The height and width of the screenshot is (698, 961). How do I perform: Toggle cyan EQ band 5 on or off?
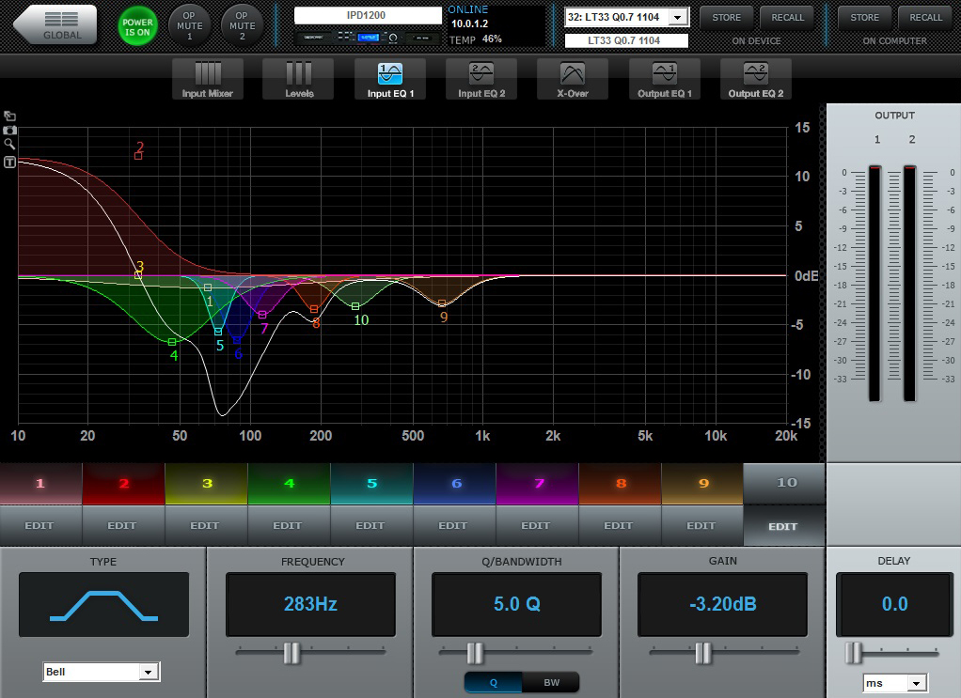[372, 484]
